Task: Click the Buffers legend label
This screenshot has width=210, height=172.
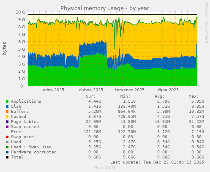Action: 20,112
